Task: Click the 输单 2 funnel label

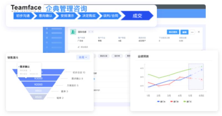Action: [60, 98]
